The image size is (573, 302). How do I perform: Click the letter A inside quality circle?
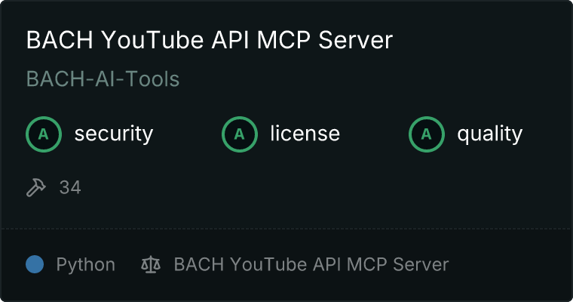(427, 134)
